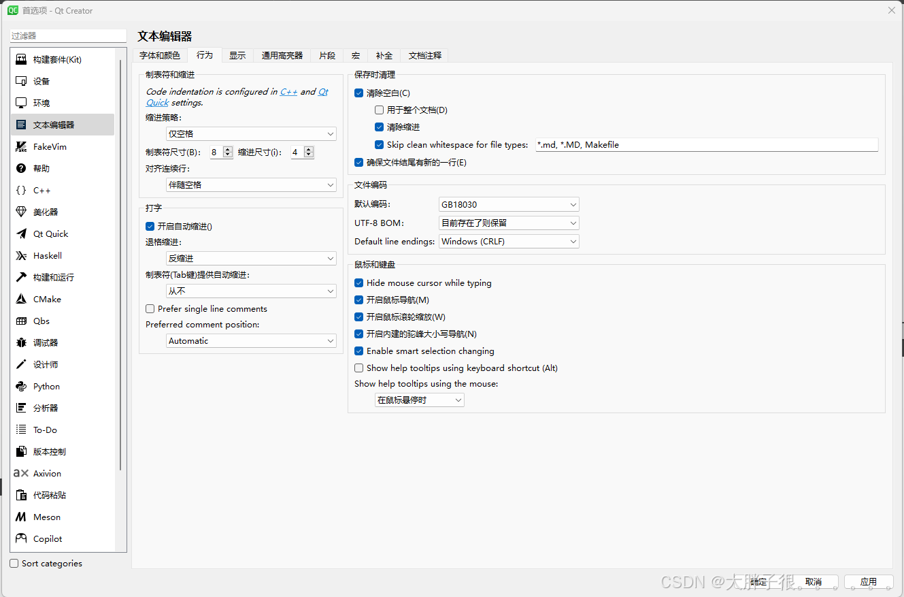
Task: Click the 应用 button
Action: [869, 581]
